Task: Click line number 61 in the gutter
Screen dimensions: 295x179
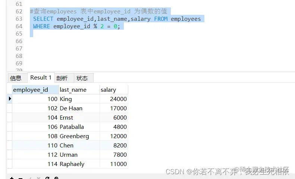Action: point(19,4)
